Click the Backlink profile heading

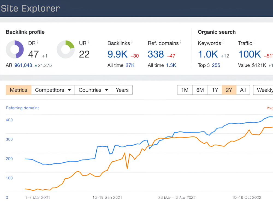25,32
